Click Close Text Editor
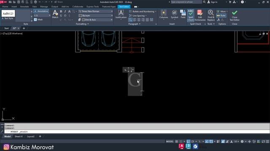 pyautogui.click(x=235, y=15)
